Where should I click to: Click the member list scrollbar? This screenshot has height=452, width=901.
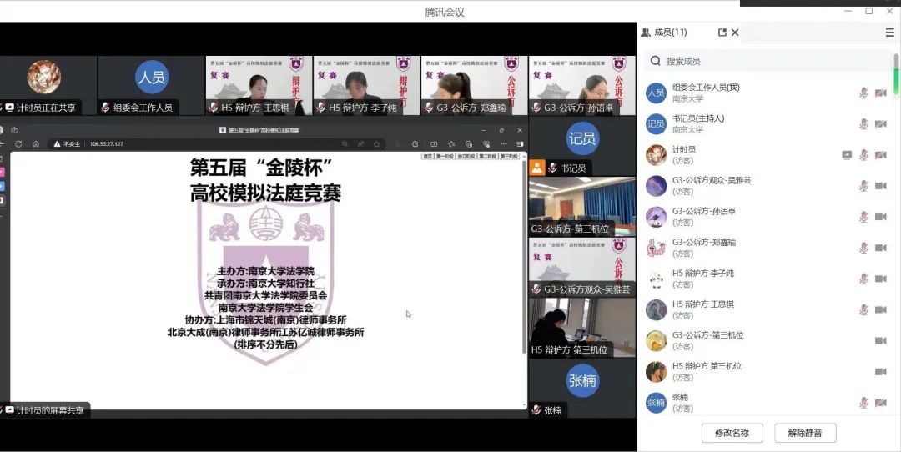(896, 83)
